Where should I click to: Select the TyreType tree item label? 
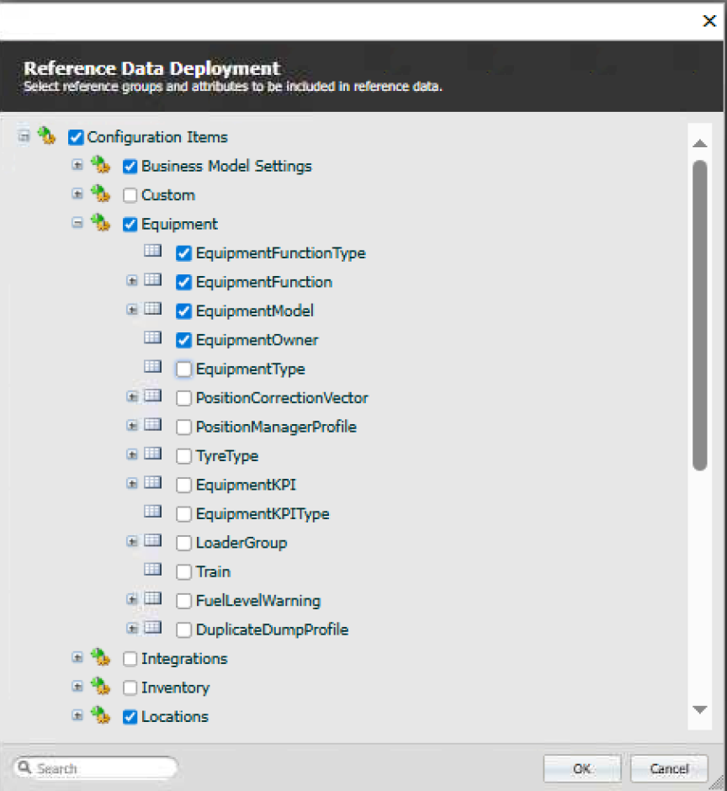226,456
